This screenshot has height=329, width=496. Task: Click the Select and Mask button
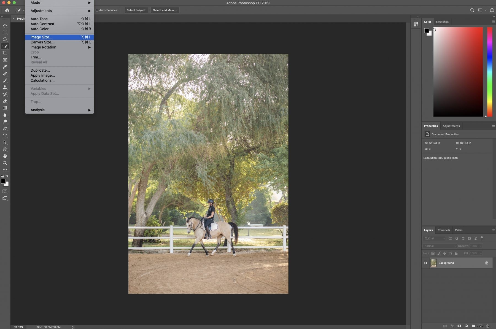(165, 10)
